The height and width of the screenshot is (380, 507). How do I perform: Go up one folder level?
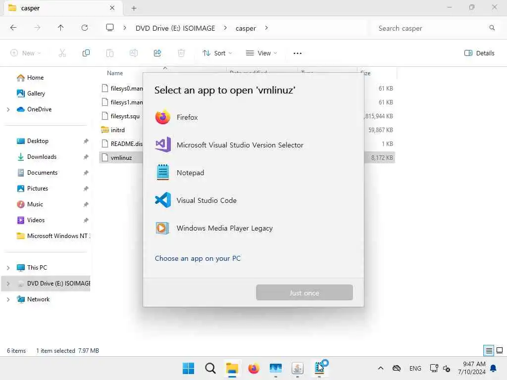pos(61,28)
